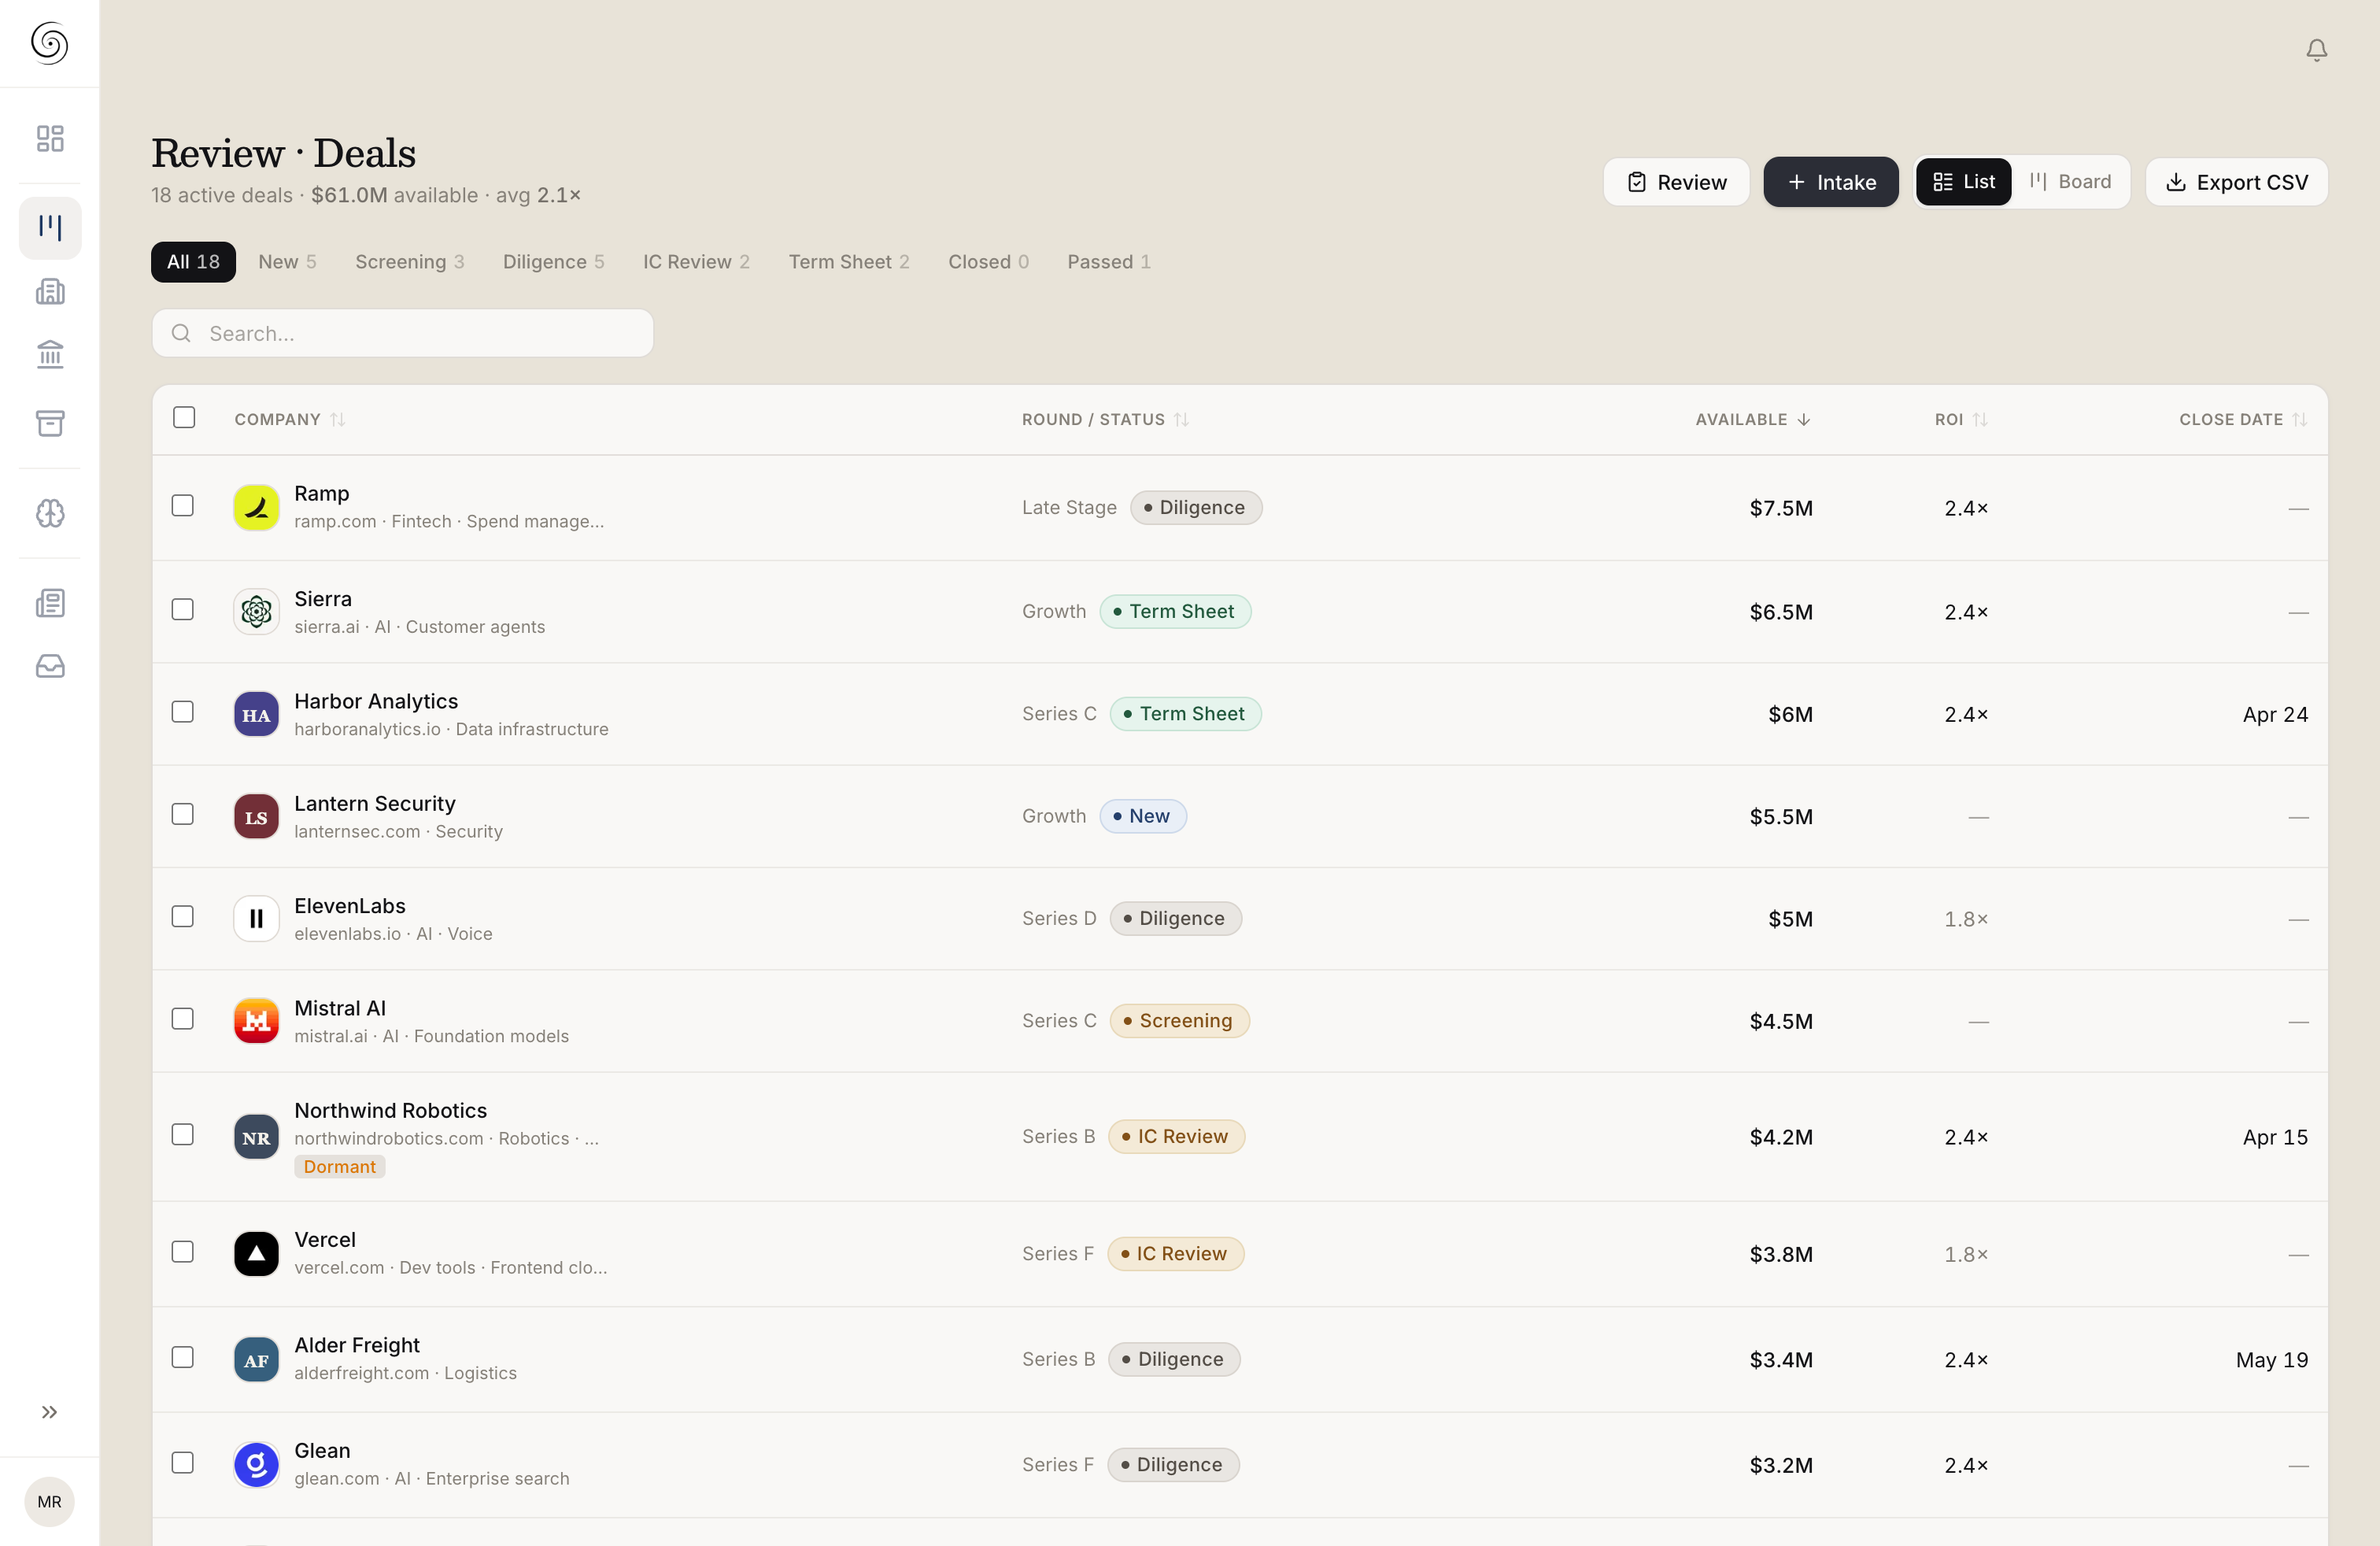
Task: Sort by the Available column
Action: (x=1753, y=419)
